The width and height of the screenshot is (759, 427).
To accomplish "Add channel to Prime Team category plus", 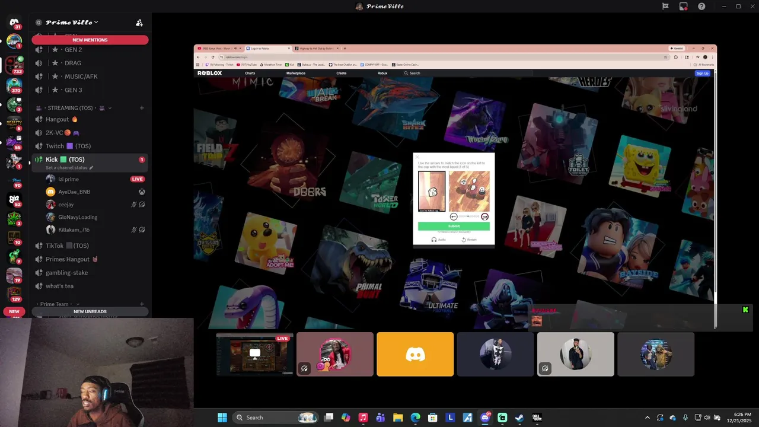I will [142, 304].
